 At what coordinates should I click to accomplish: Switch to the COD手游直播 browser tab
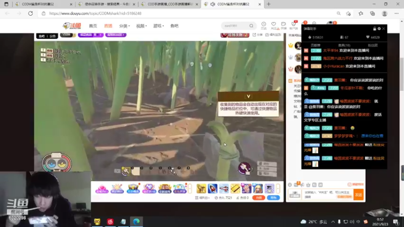170,4
